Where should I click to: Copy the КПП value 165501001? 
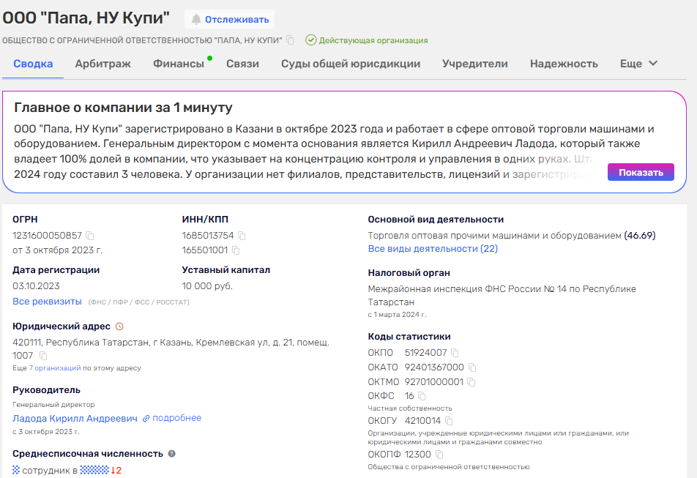point(236,250)
